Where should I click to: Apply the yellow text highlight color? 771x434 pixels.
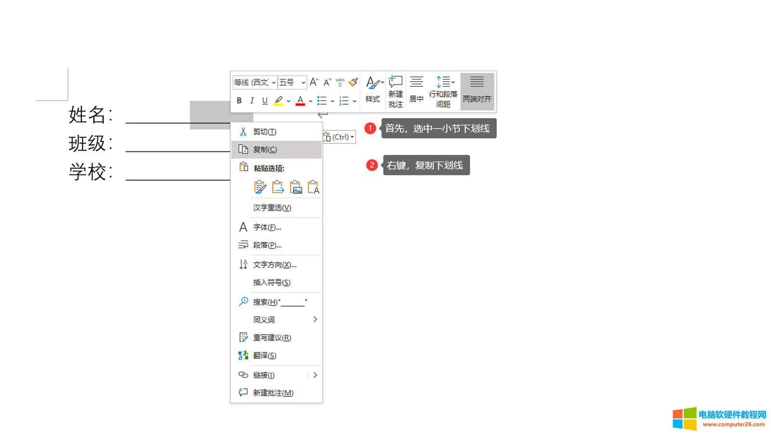click(x=279, y=101)
